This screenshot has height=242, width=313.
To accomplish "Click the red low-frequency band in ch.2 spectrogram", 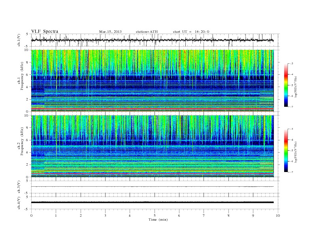I will [x=152, y=174].
